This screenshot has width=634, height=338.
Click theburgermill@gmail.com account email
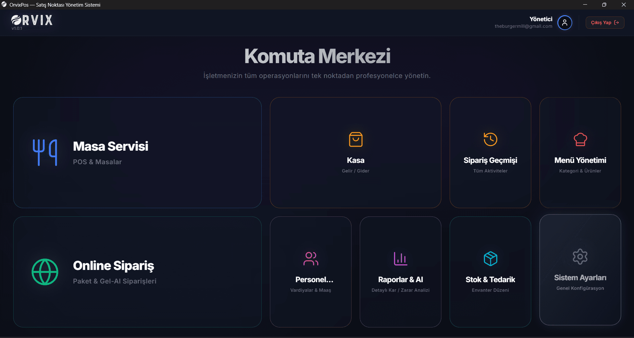tap(523, 26)
